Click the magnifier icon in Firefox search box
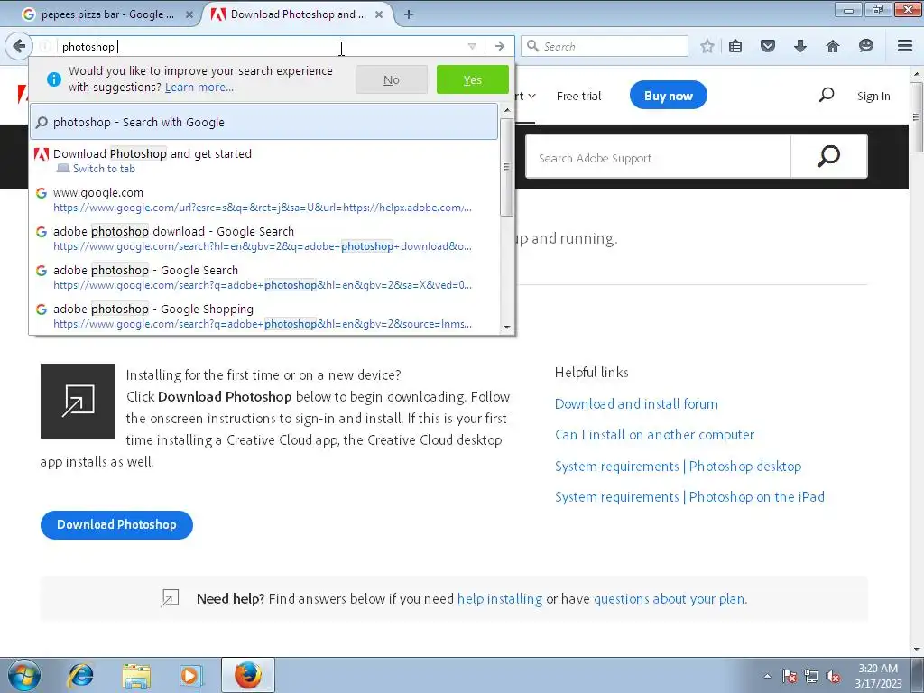The width and height of the screenshot is (924, 693). pyautogui.click(x=532, y=46)
